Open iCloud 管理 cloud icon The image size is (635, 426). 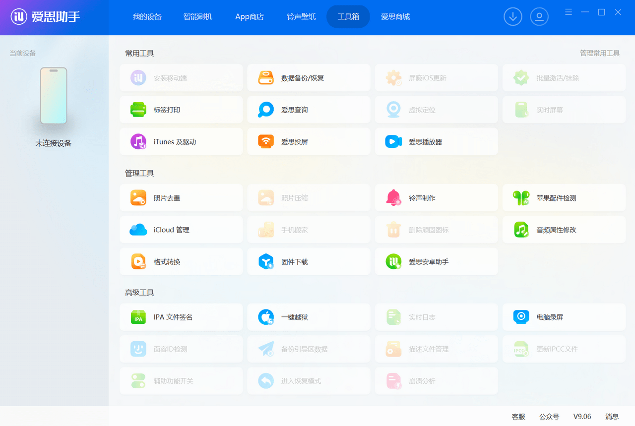click(x=138, y=230)
